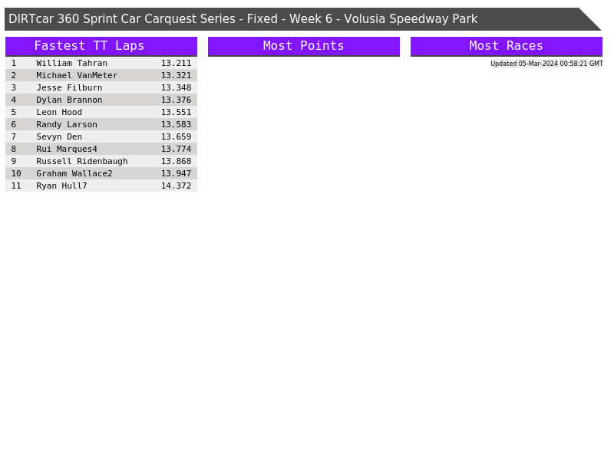Select Dylan Brannon in the list

click(69, 100)
